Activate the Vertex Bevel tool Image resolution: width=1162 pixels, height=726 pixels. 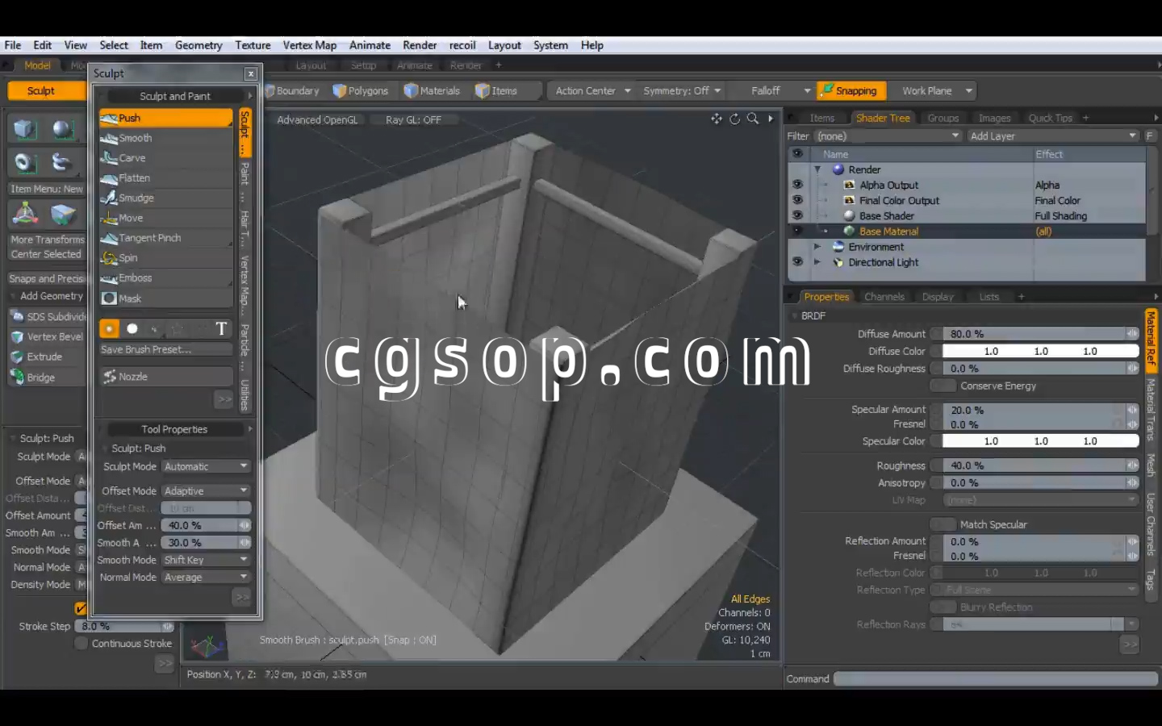point(48,336)
